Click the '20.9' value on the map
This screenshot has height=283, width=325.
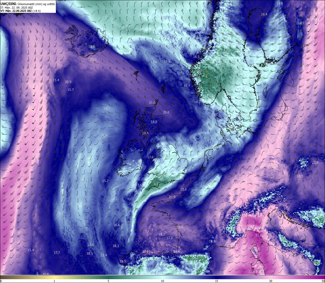point(68,82)
